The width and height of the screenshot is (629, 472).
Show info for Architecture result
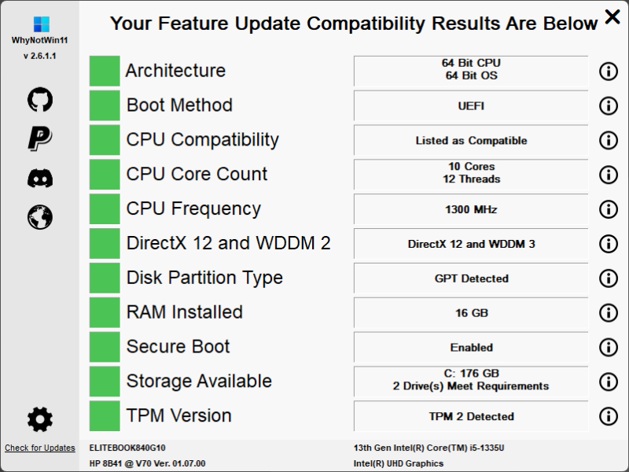(x=609, y=71)
